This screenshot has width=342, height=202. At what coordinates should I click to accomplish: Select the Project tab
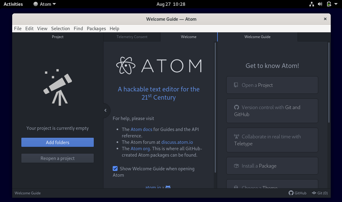click(58, 37)
